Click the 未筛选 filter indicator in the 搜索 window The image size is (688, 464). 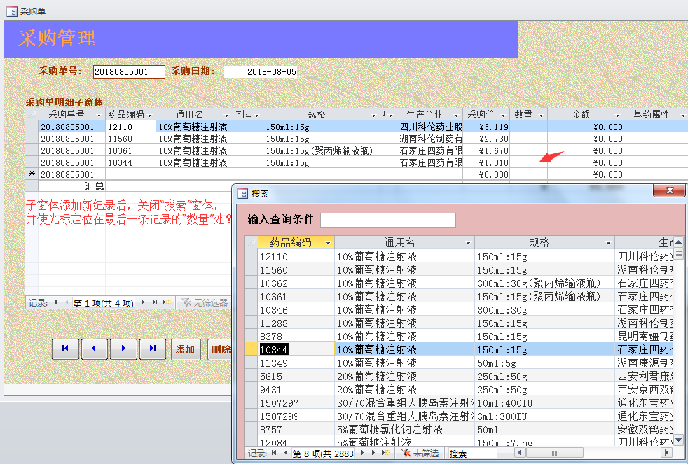tap(420, 453)
